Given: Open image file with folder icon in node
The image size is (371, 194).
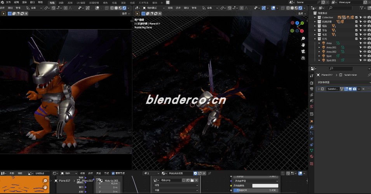Looking at the screenshot, I should (x=192, y=180).
